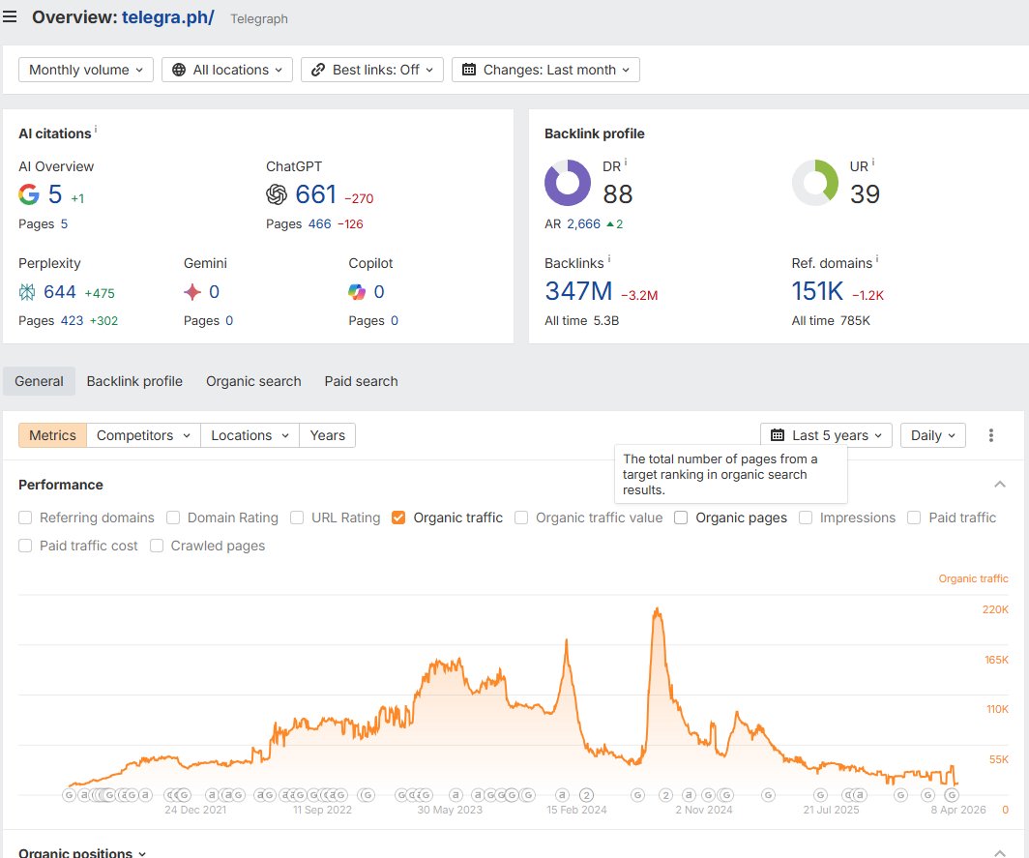Enable the Paid traffic checkbox
The height and width of the screenshot is (858, 1029).
[x=914, y=518]
